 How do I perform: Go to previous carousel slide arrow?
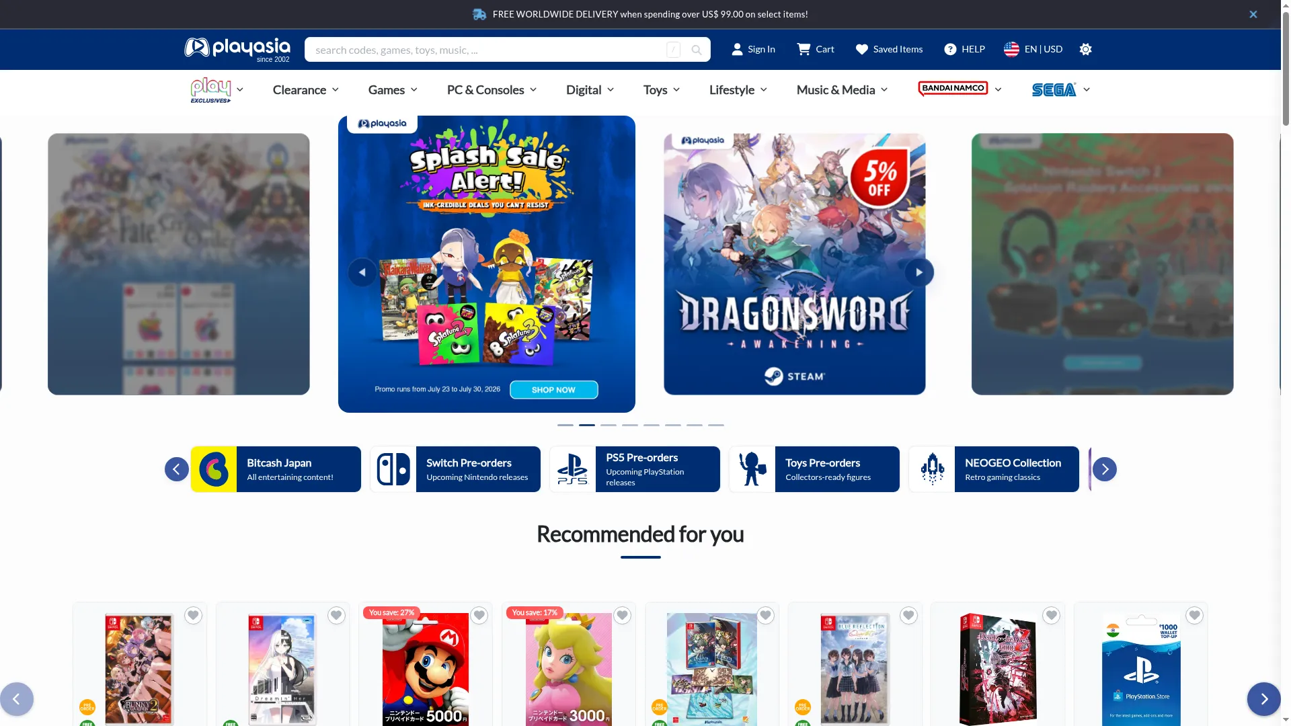click(362, 272)
